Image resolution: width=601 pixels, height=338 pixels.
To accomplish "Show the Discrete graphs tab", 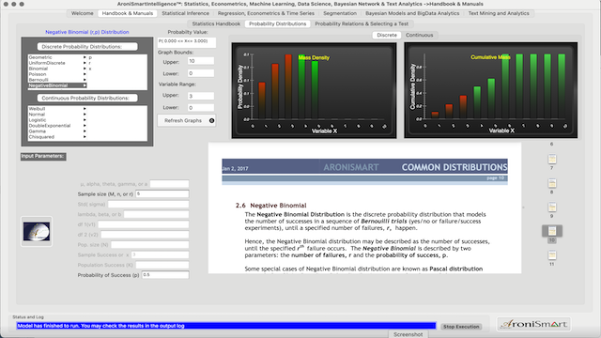I will (x=387, y=35).
